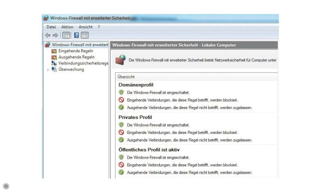Screen dimensions: 321x192
Task: Open the Aktion menu
Action: coord(67,27)
